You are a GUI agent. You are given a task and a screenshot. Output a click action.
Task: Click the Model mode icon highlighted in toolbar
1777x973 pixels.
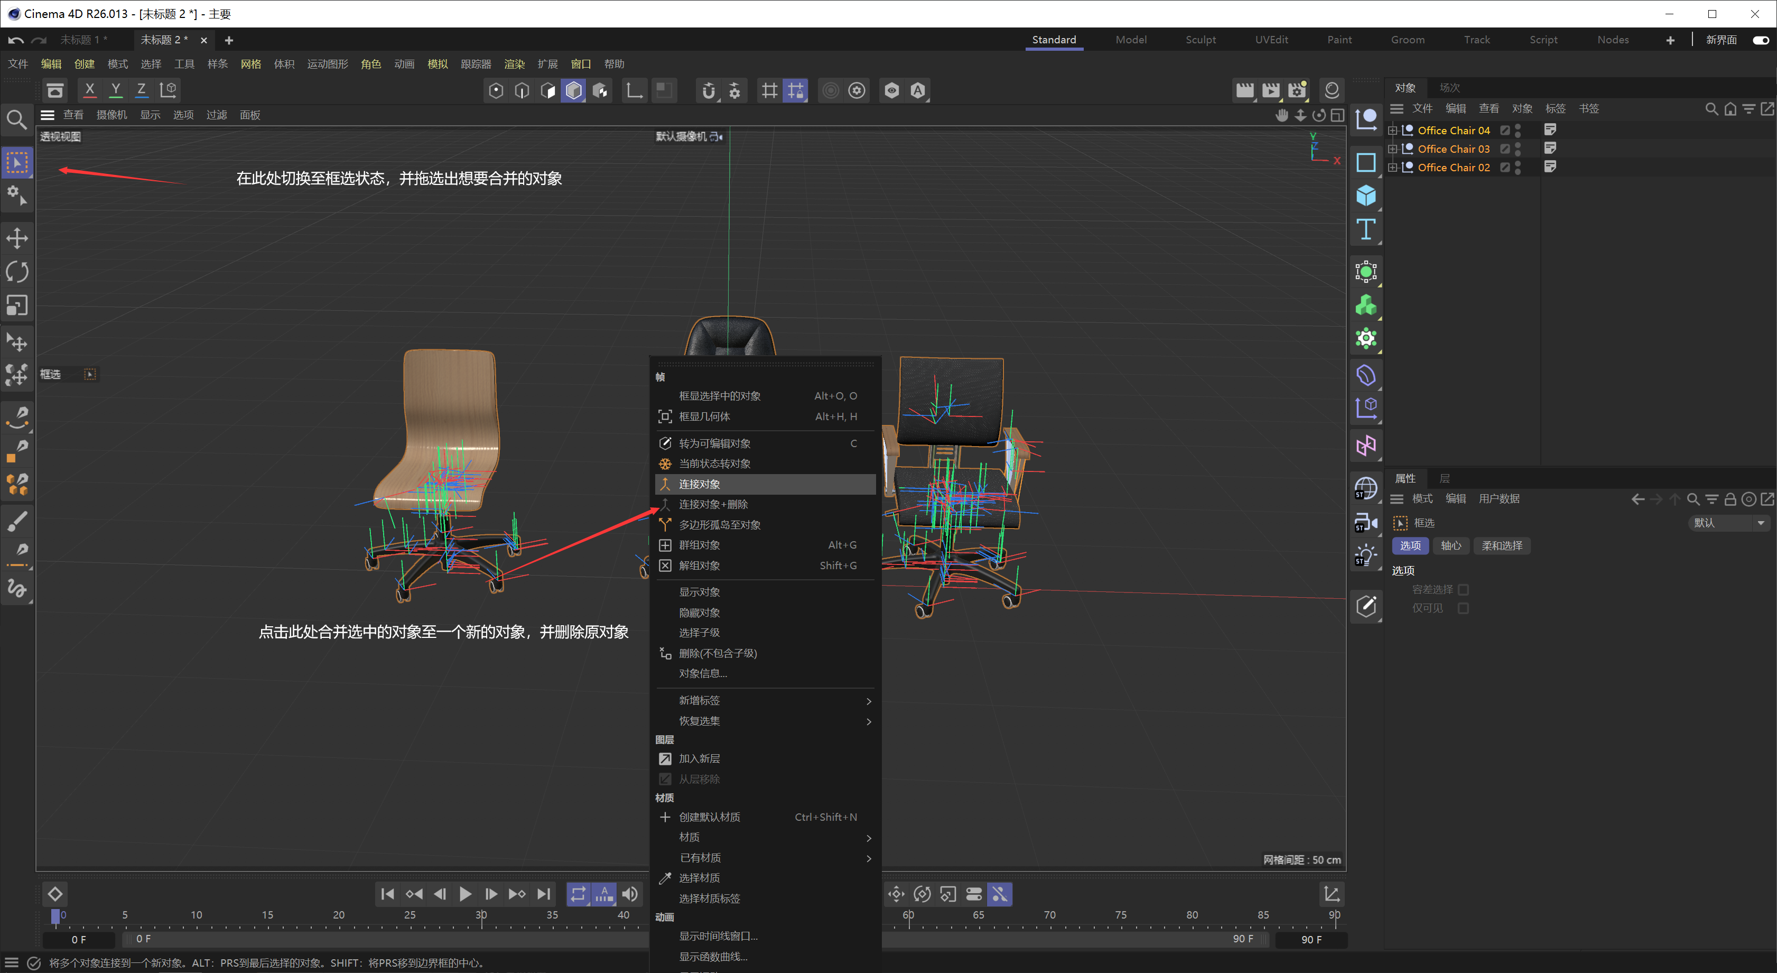574,90
